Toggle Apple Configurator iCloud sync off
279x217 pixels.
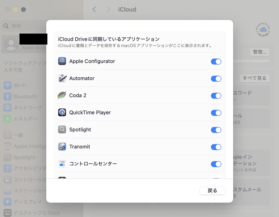tap(216, 62)
